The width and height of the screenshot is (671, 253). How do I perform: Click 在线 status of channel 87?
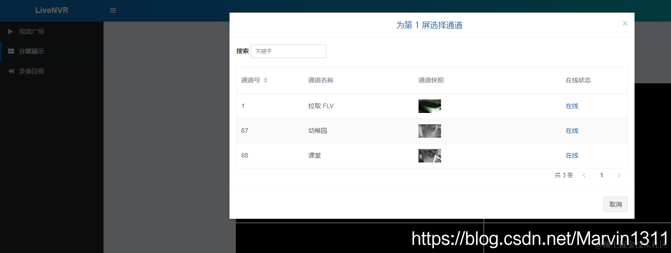572,131
